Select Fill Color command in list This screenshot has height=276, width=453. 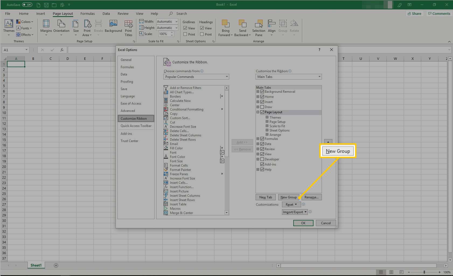(x=176, y=148)
